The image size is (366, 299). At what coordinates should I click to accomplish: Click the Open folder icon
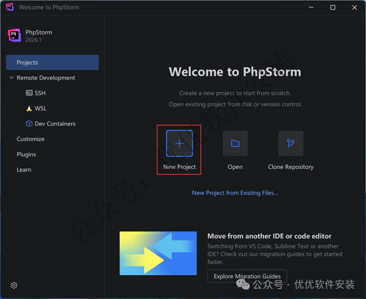[x=235, y=143]
